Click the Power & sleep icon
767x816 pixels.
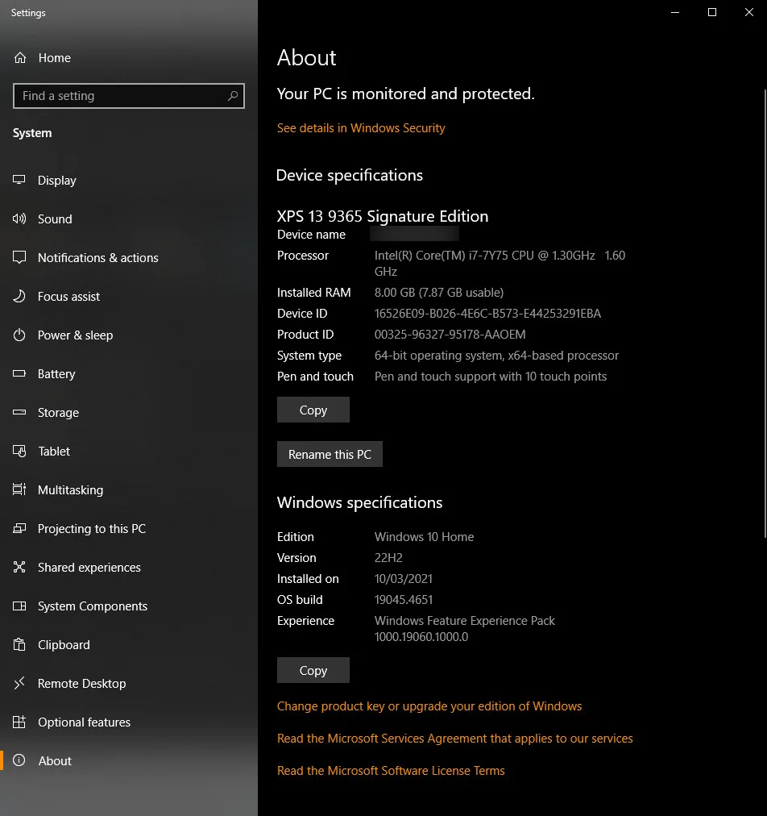click(x=19, y=335)
